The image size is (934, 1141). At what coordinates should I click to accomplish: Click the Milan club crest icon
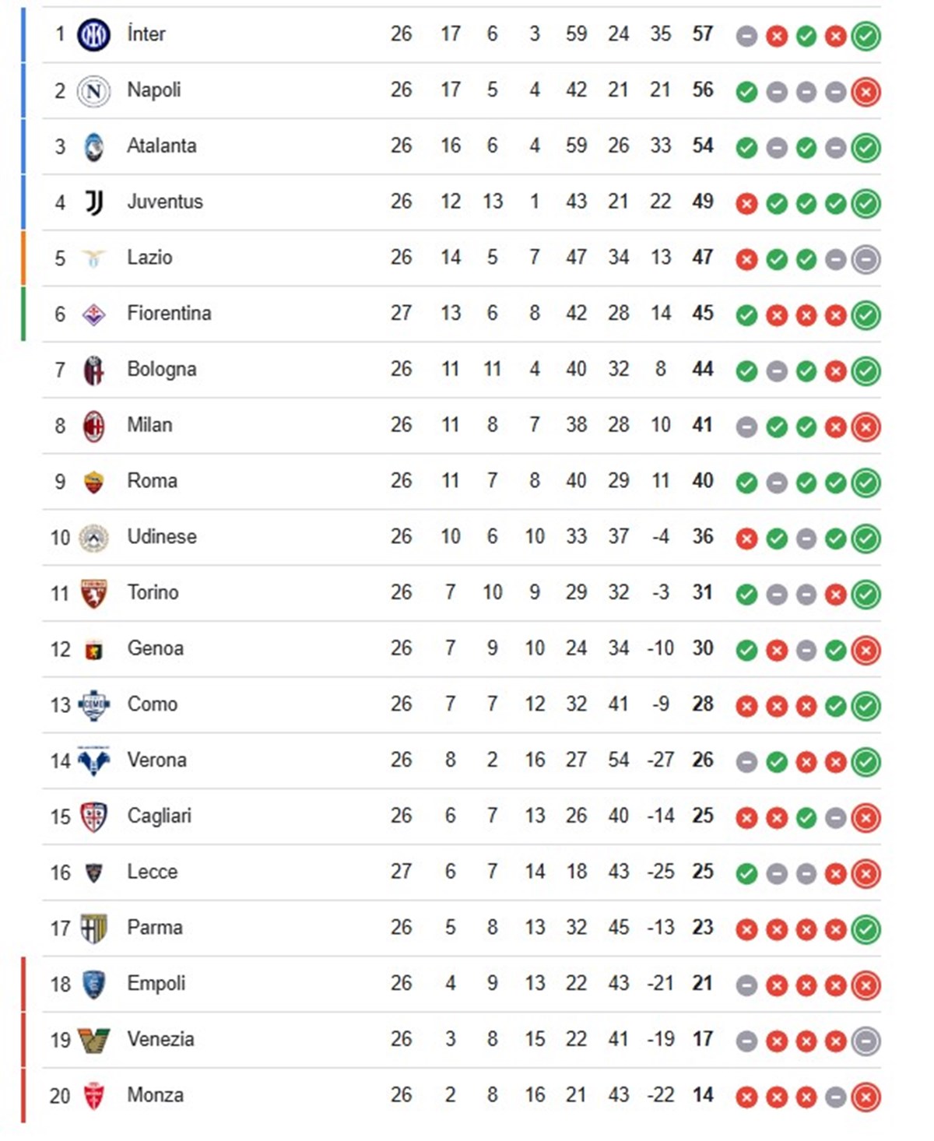tap(93, 426)
